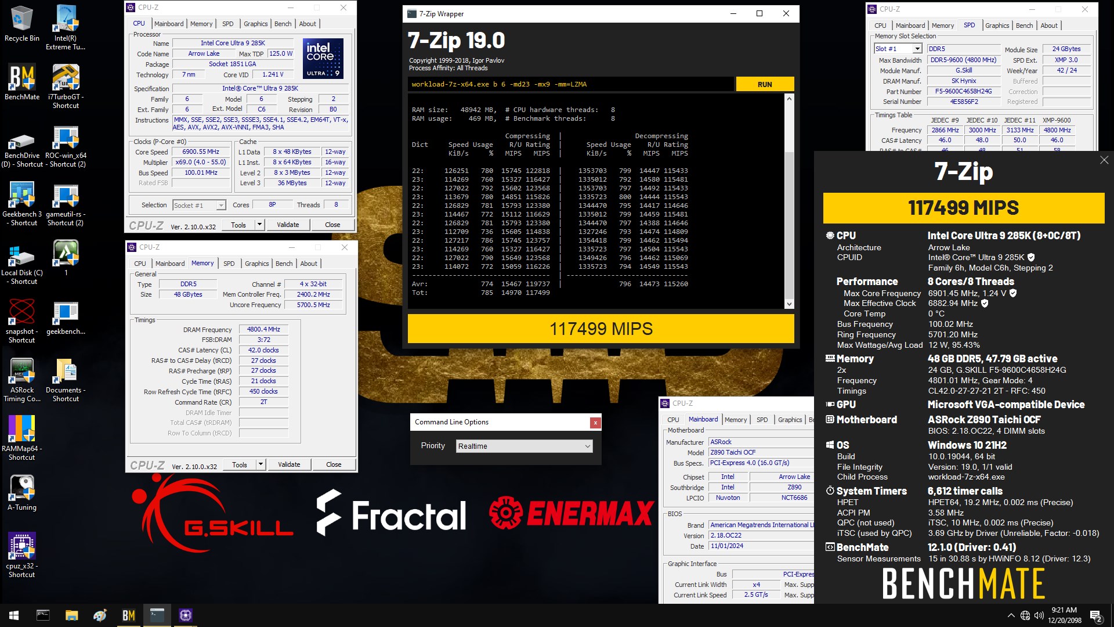Viewport: 1114px width, 627px height.
Task: Open i7TurboGT shortcut icon
Action: (x=66, y=87)
